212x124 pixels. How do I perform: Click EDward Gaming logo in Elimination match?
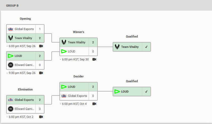[11, 109]
